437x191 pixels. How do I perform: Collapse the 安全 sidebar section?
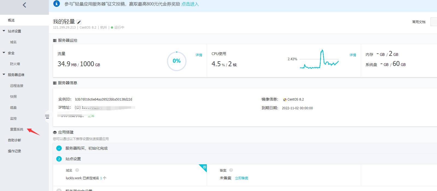point(4,53)
